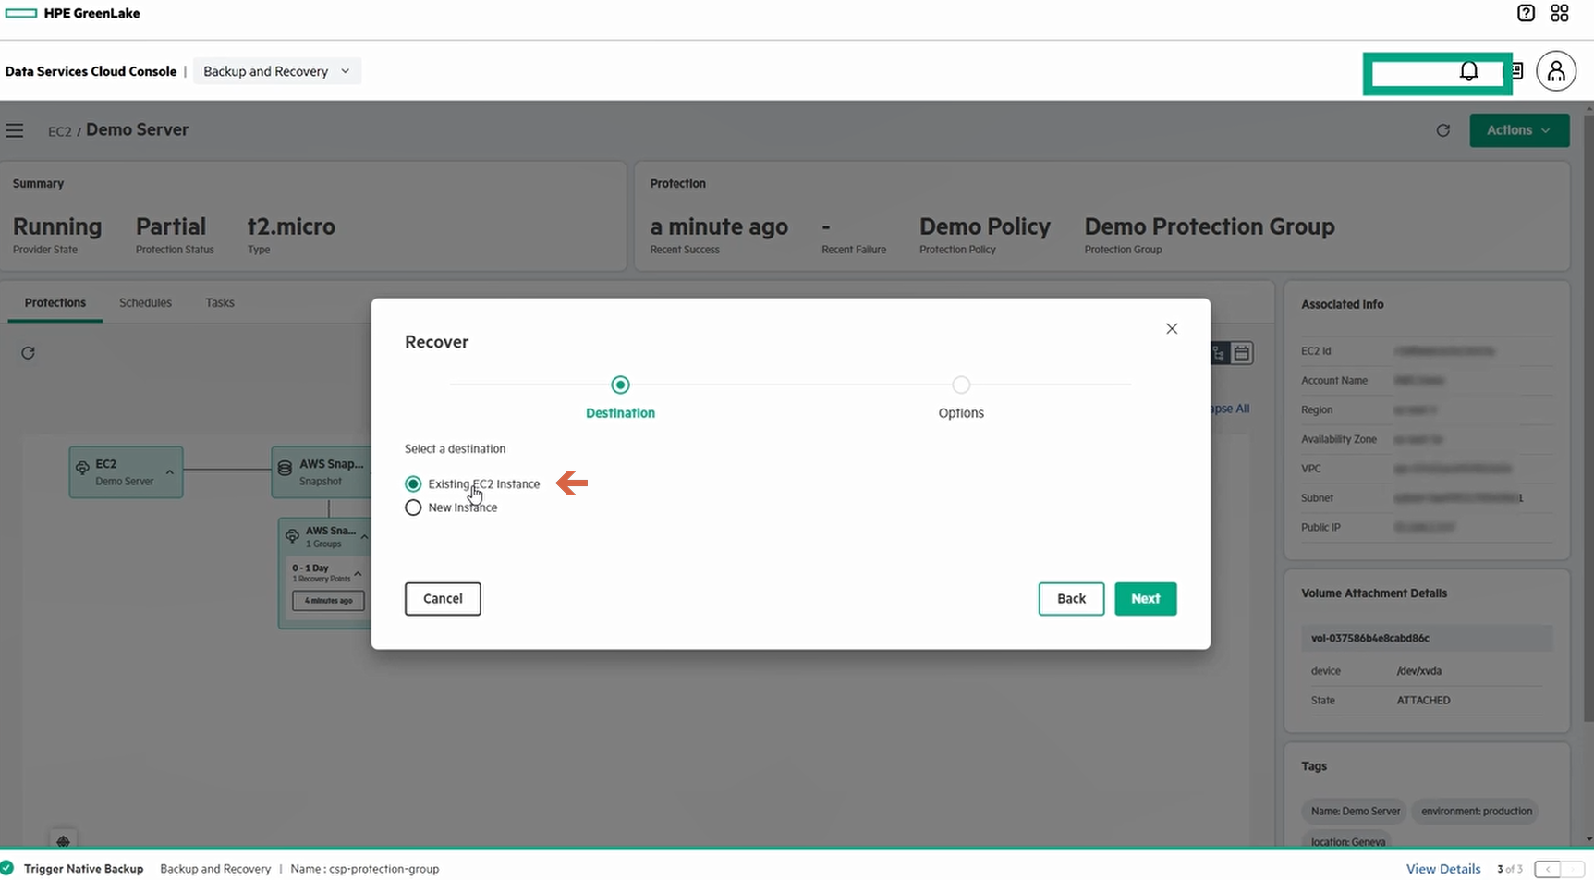Viewport: 1594px width, 880px height.
Task: Close the Recover dialog with X
Action: (x=1172, y=328)
